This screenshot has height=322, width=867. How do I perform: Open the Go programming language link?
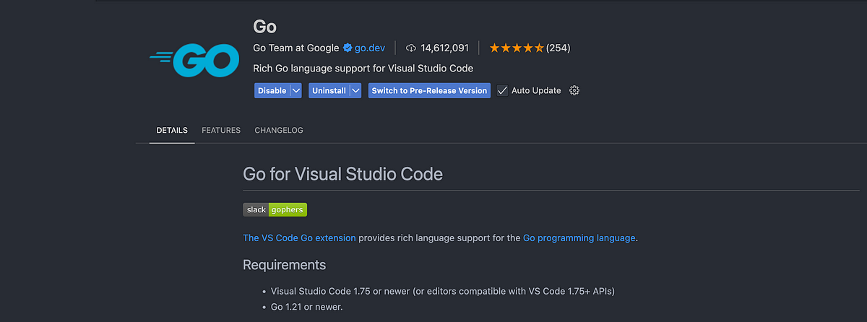(579, 238)
